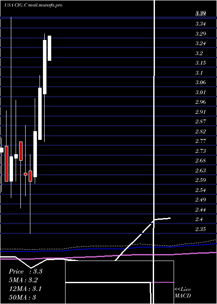Click the 3.34 price axis label
217x304 pixels.
[201, 24]
